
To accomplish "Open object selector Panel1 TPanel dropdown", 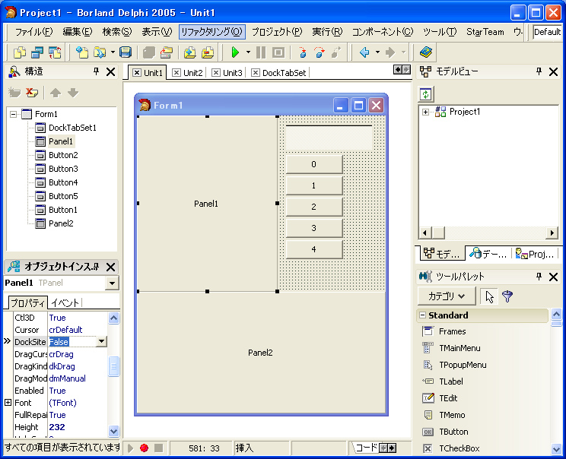I will [x=113, y=283].
